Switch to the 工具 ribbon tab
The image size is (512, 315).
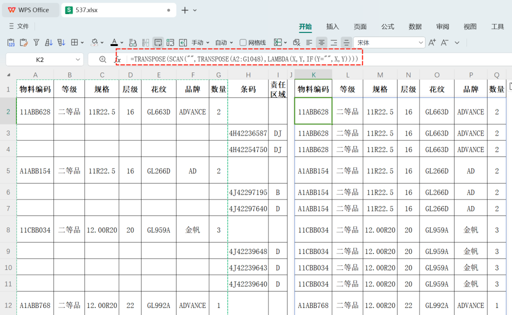497,26
